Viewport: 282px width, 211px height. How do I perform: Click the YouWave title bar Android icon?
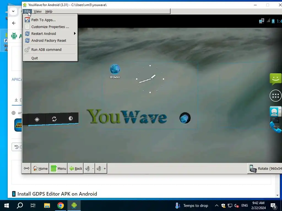25,5
